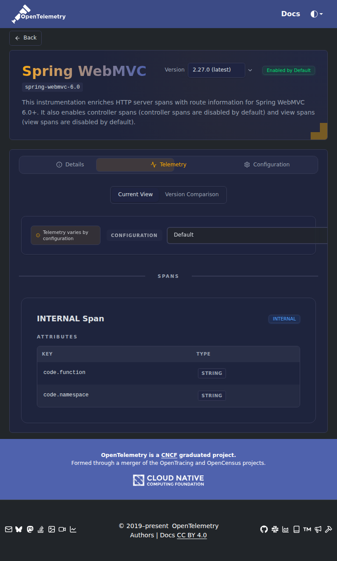
Task: Open the mailing list envelope icon
Action: point(9,529)
